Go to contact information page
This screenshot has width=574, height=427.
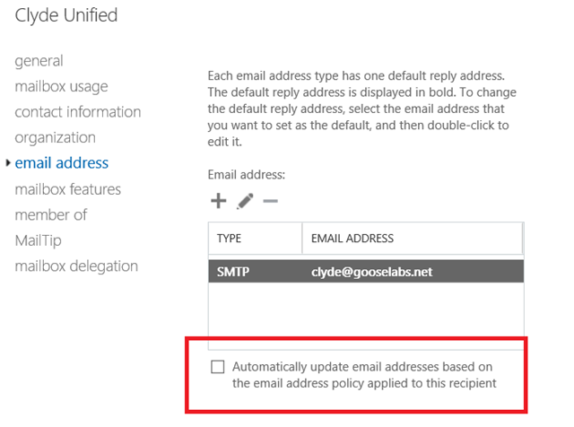click(78, 112)
